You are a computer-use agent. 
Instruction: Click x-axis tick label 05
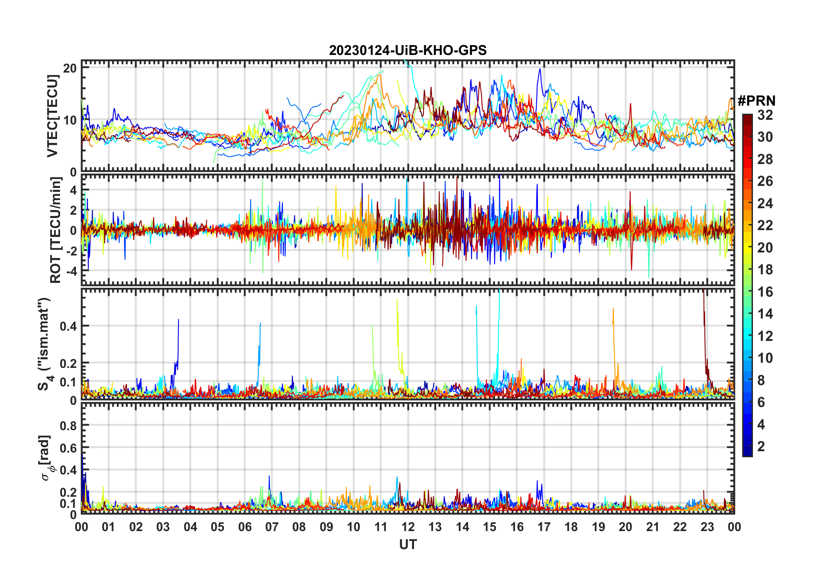tap(218, 527)
